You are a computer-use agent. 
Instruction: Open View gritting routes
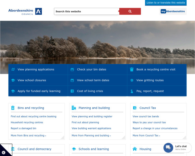pyautogui.click(x=150, y=80)
